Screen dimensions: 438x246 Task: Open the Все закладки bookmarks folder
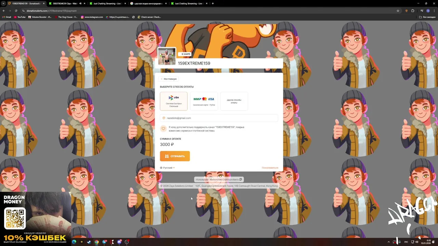coord(427,17)
